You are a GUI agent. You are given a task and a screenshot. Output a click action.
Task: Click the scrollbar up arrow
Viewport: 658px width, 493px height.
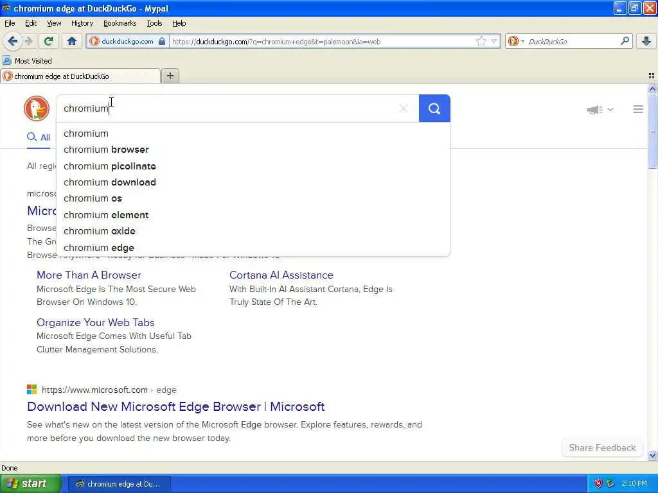point(652,89)
